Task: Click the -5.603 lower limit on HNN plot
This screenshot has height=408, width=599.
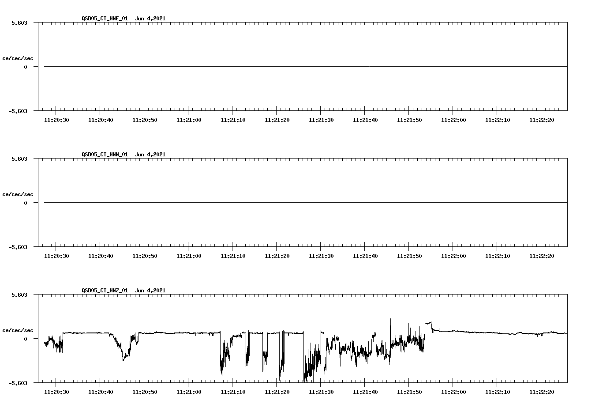Action: (18, 247)
